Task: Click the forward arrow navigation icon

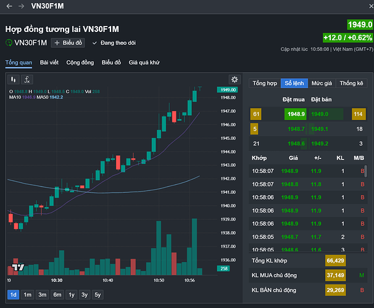Action: coord(21,6)
